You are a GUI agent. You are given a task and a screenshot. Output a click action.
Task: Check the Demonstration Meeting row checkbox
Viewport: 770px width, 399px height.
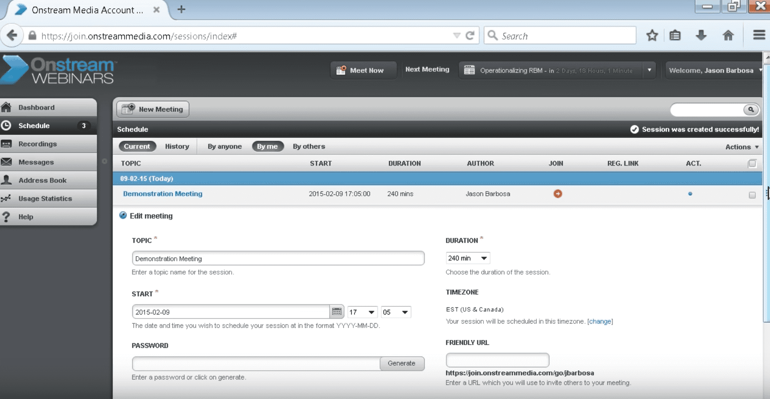pos(752,195)
